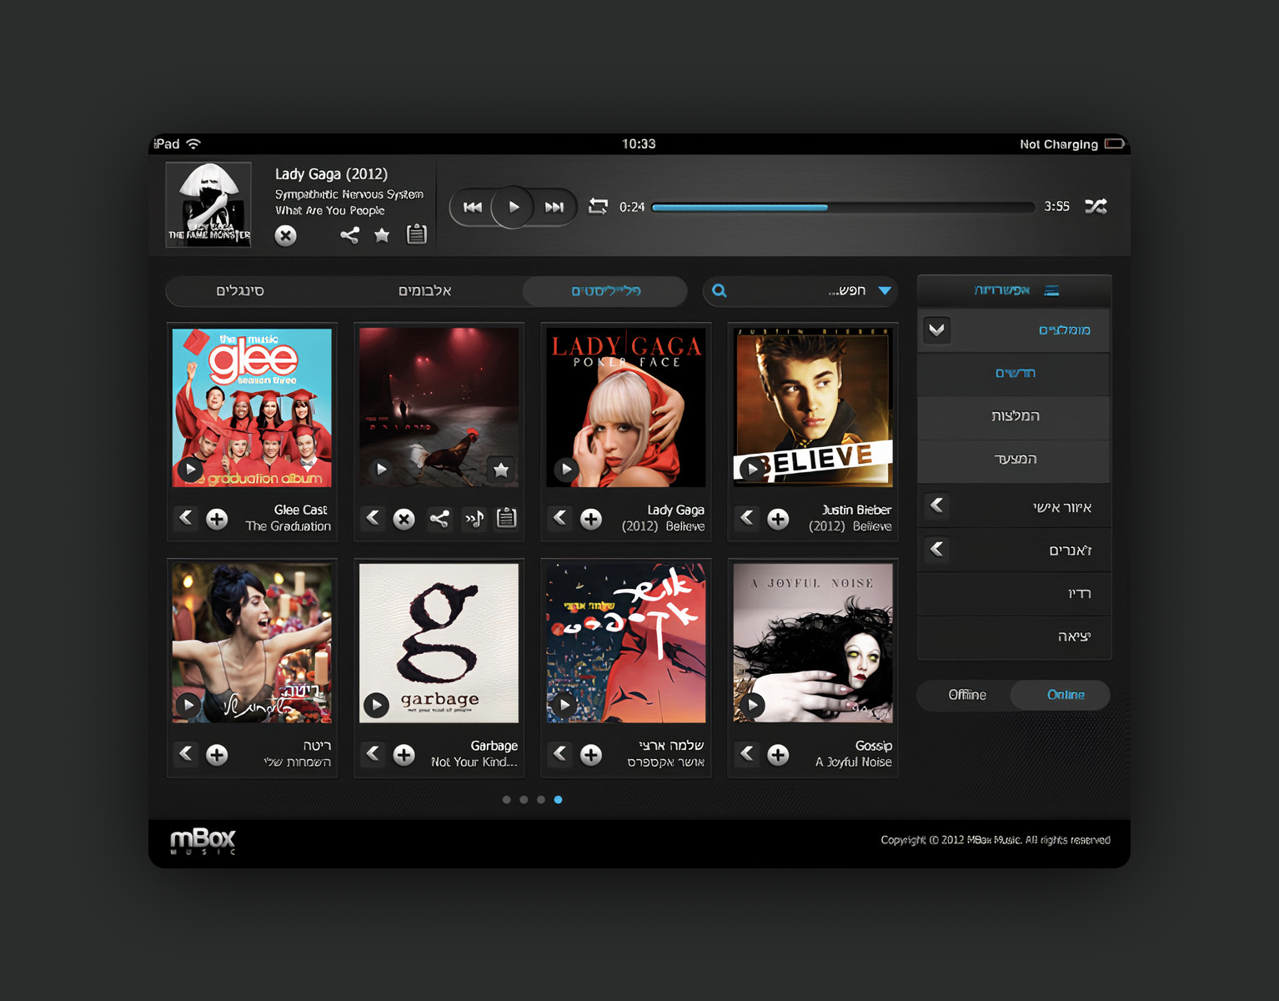The height and width of the screenshot is (1001, 1279).
Task: Toggle repeat mode next to 0:24
Action: [598, 206]
